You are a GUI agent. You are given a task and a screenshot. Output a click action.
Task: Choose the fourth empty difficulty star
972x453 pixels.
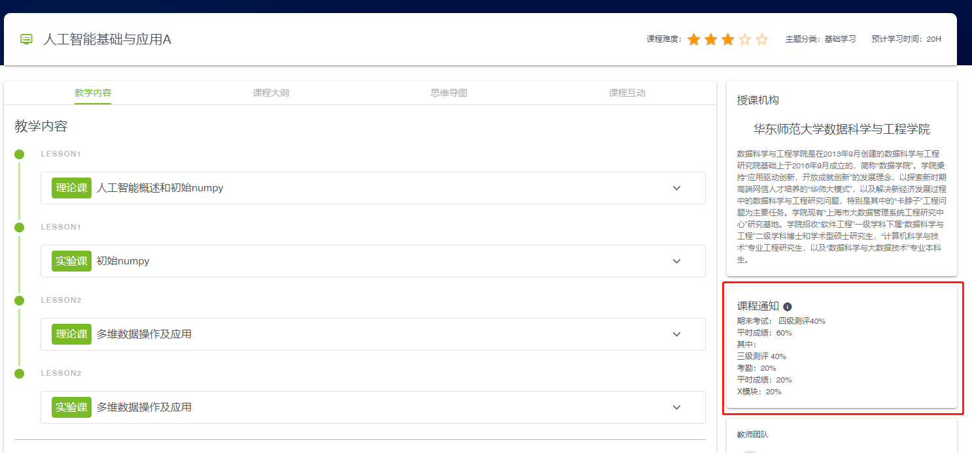(x=745, y=40)
